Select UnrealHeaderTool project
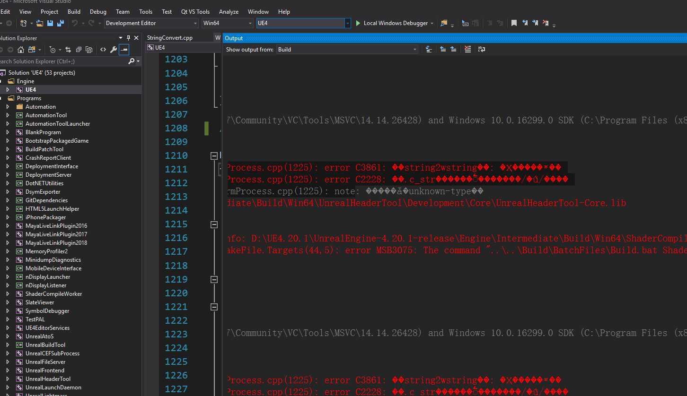Viewport: 687px width, 396px height. tap(48, 379)
